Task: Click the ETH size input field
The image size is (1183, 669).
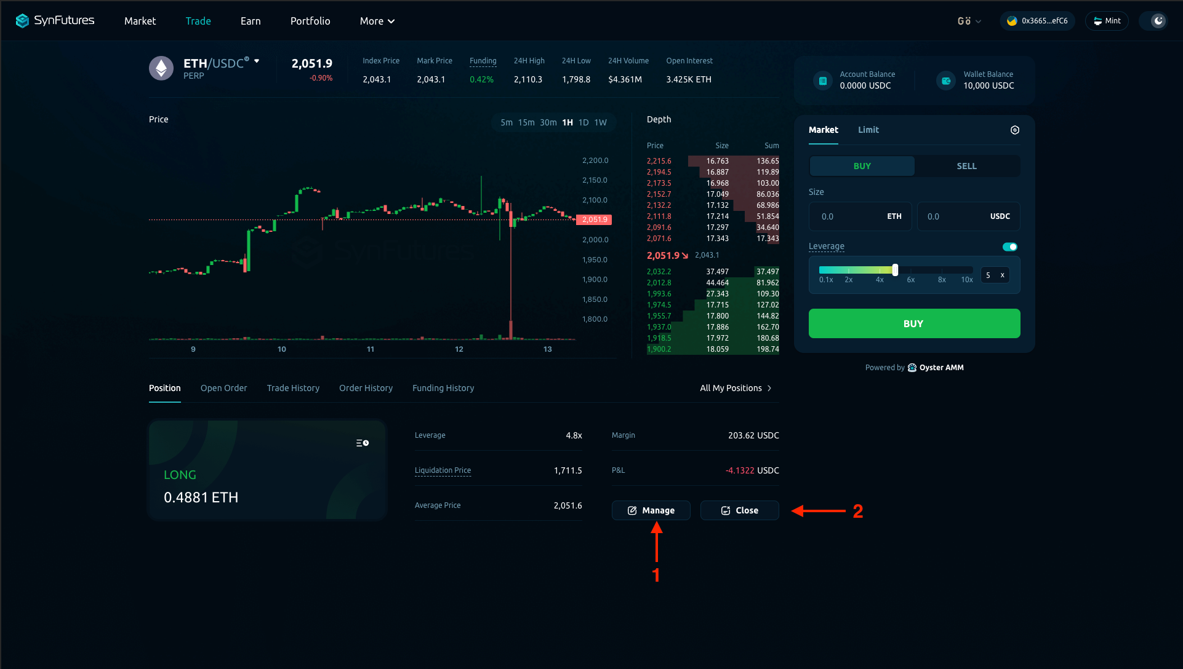Action: click(x=849, y=216)
